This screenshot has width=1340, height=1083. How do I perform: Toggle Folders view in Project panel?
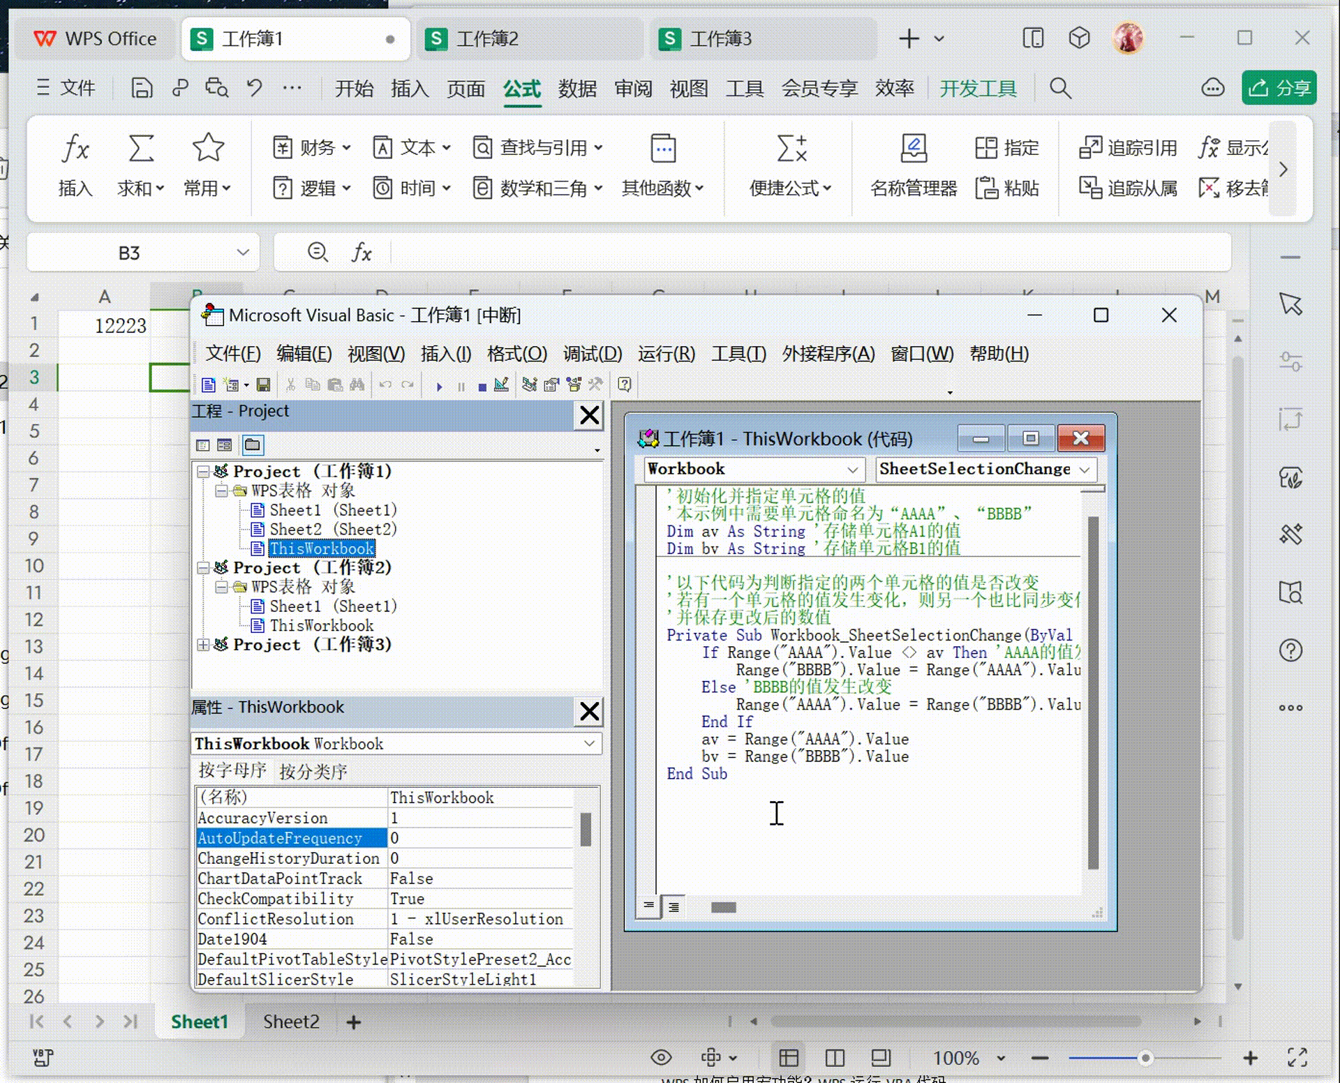pos(252,445)
